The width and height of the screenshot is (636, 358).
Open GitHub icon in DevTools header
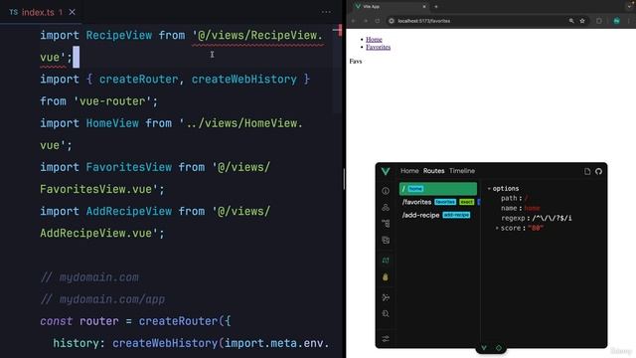tap(598, 171)
